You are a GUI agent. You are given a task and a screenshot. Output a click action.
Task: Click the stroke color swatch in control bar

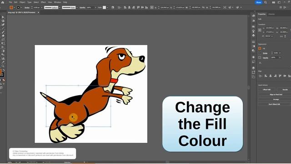tap(18, 7)
